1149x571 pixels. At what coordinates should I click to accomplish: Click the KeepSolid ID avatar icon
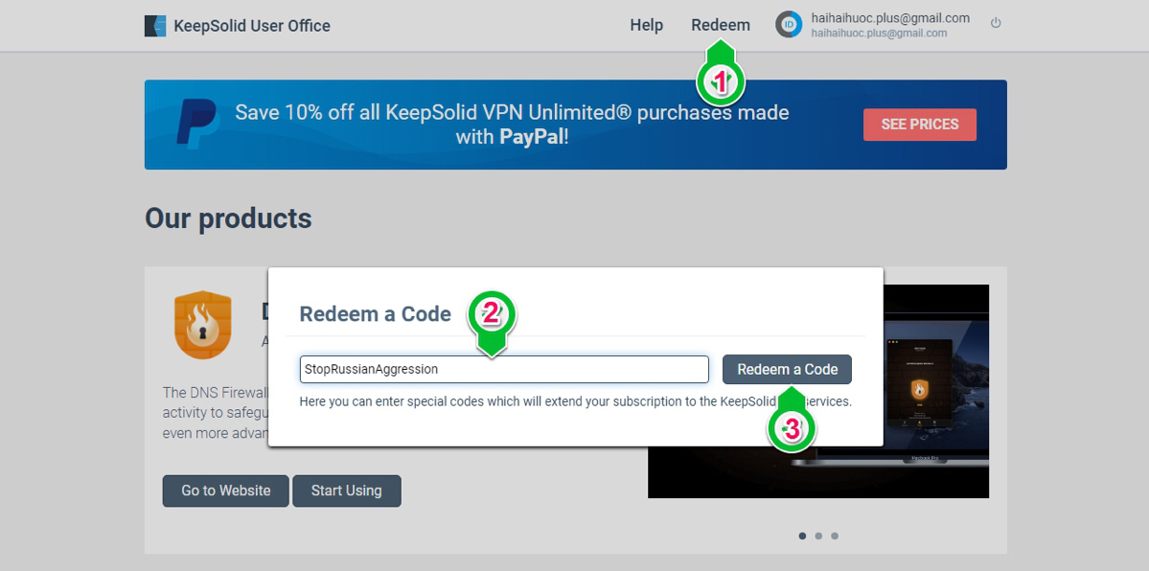(x=789, y=25)
